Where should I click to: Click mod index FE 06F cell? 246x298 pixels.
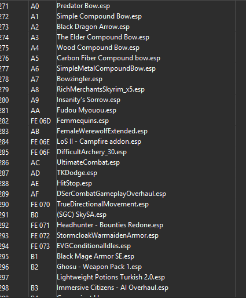pyautogui.click(x=40, y=152)
